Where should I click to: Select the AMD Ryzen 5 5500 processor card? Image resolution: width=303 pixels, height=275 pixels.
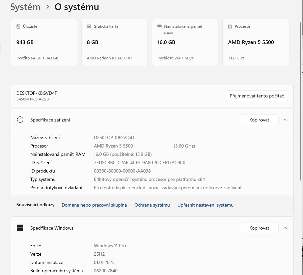coord(256,42)
